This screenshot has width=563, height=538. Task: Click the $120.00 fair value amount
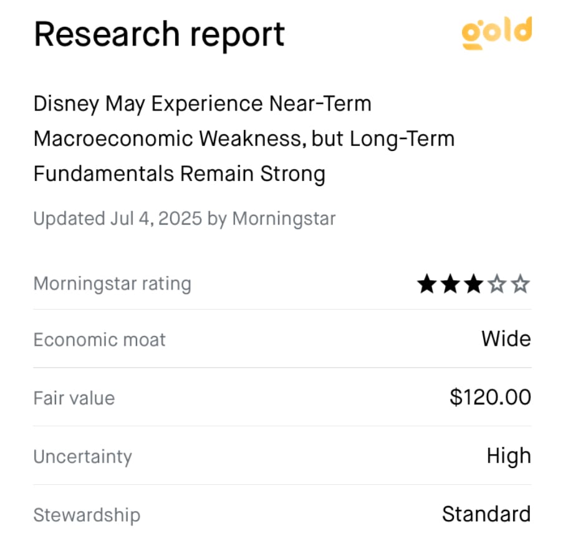click(x=491, y=397)
